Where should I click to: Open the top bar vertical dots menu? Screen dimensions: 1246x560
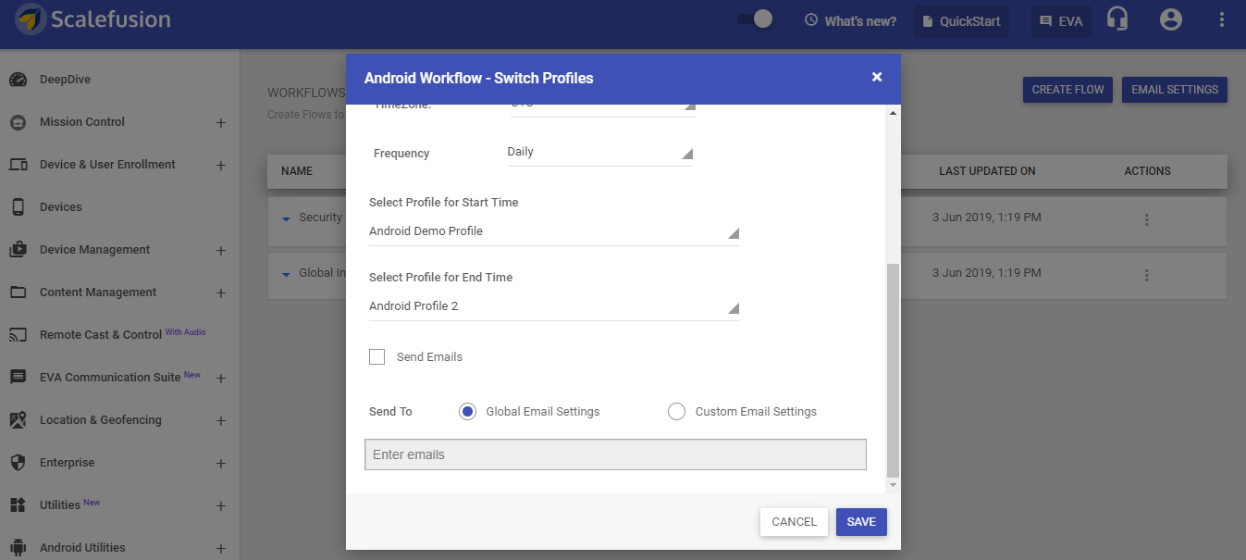[x=1222, y=20]
